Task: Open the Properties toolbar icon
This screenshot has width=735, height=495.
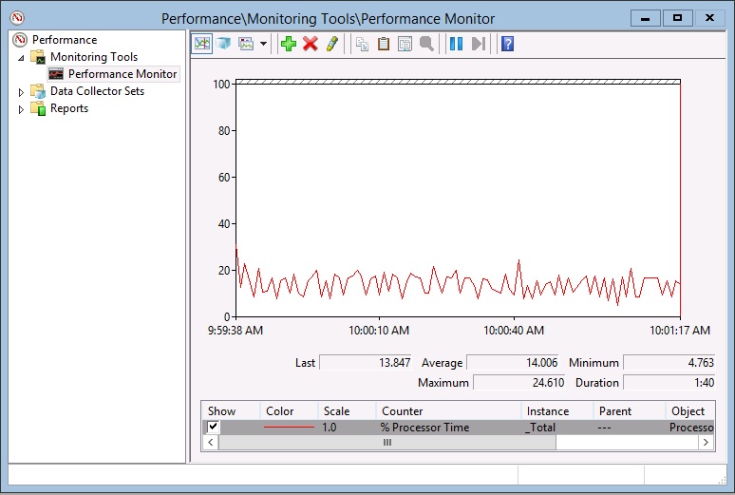Action: coord(405,44)
